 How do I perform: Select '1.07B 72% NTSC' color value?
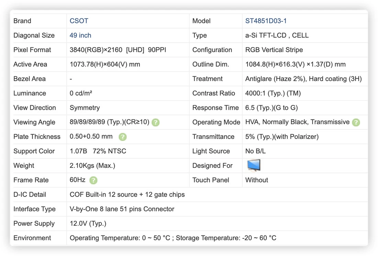pyautogui.click(x=98, y=151)
